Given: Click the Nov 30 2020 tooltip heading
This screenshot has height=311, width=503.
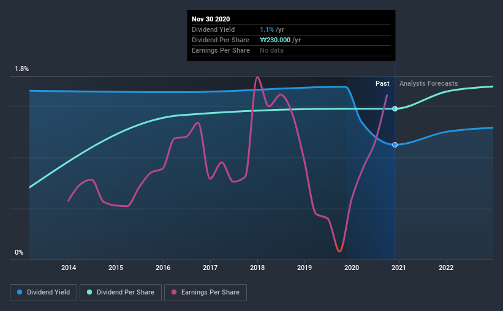Looking at the screenshot, I should coord(211,19).
